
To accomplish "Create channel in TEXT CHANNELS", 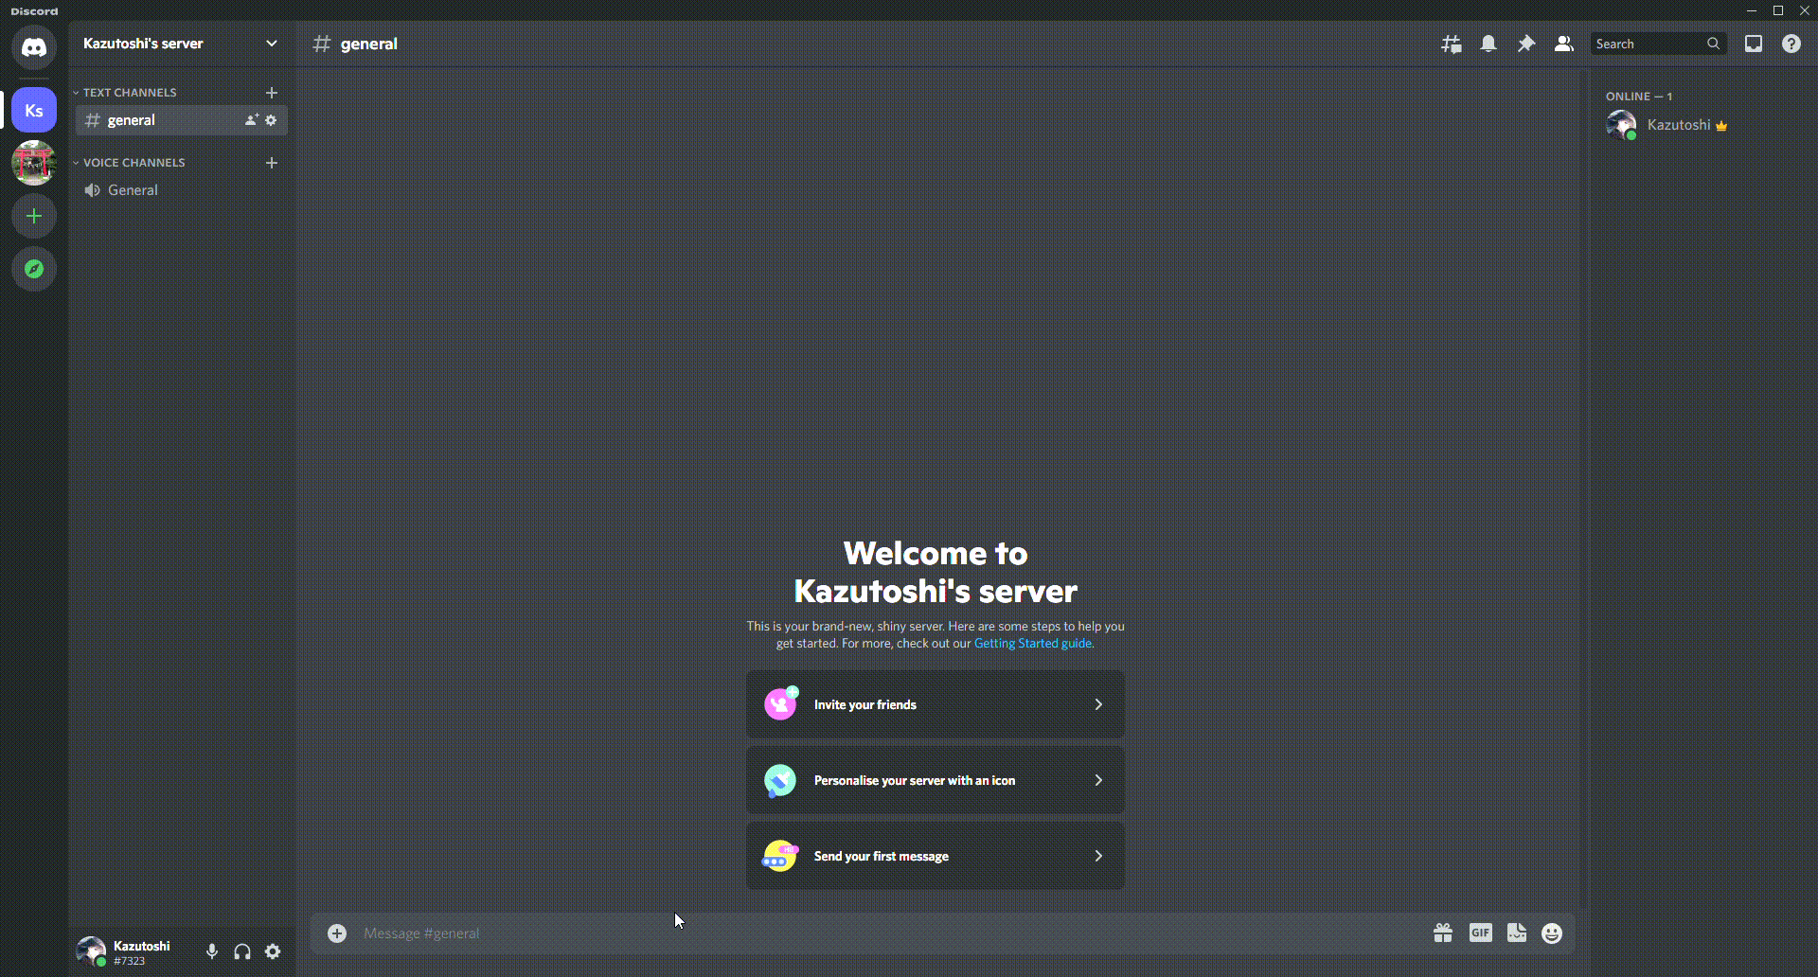I will pyautogui.click(x=272, y=93).
